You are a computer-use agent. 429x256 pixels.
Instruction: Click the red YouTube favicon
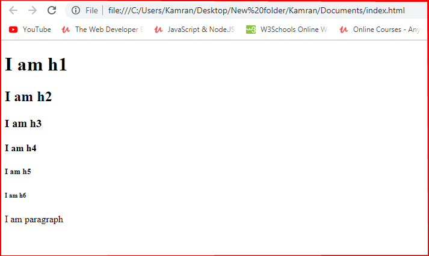pos(13,30)
